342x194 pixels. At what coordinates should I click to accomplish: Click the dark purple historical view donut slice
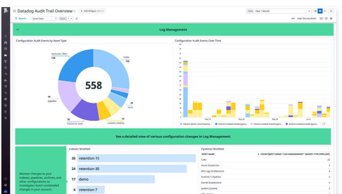click(87, 111)
